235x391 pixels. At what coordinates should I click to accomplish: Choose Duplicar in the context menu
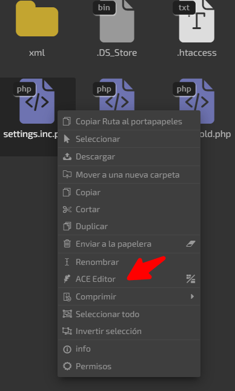[129, 226]
